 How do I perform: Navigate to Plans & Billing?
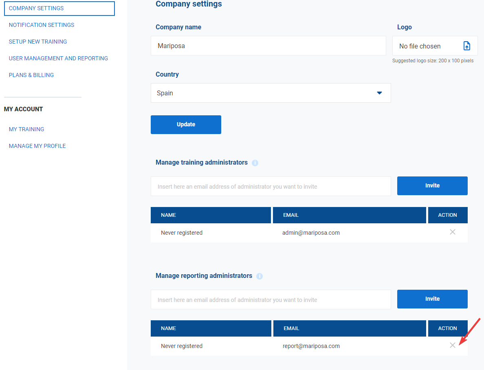[x=31, y=75]
